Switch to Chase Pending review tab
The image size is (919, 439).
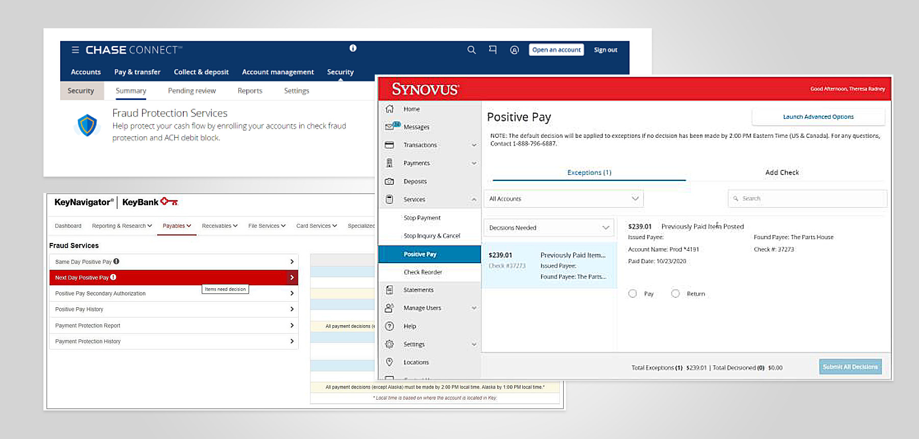point(192,91)
